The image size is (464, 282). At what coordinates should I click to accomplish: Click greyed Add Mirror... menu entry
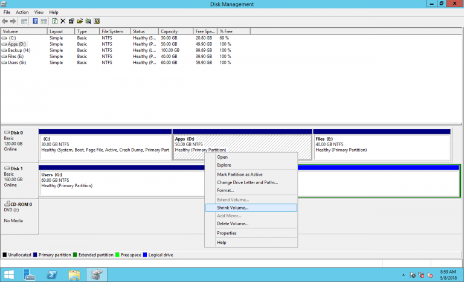(251, 216)
